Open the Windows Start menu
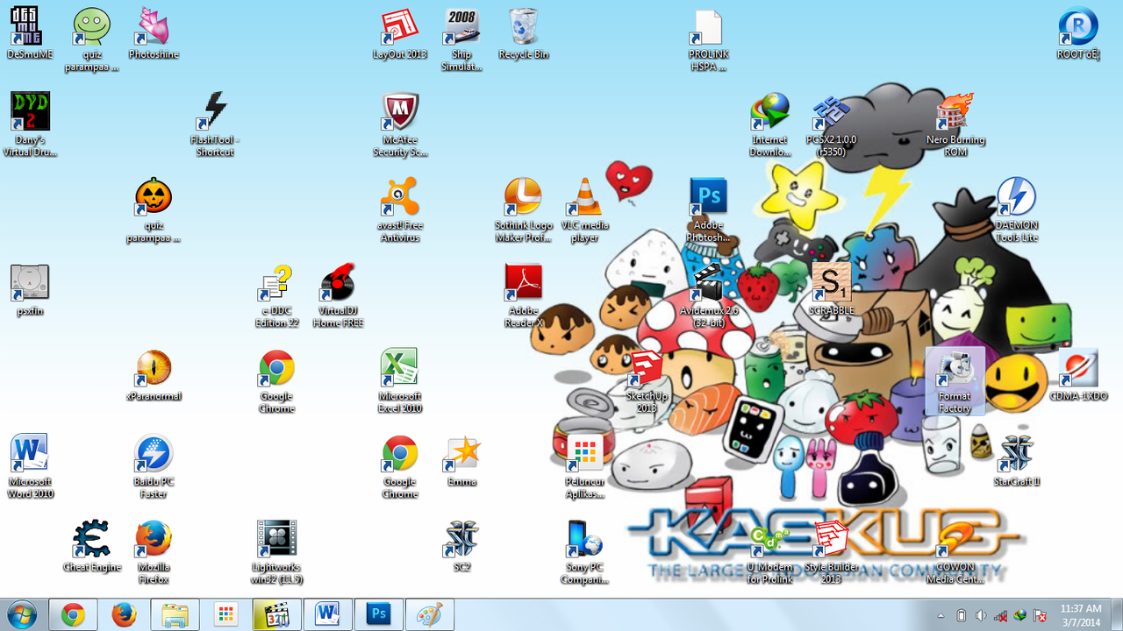This screenshot has height=631, width=1123. coord(22,615)
